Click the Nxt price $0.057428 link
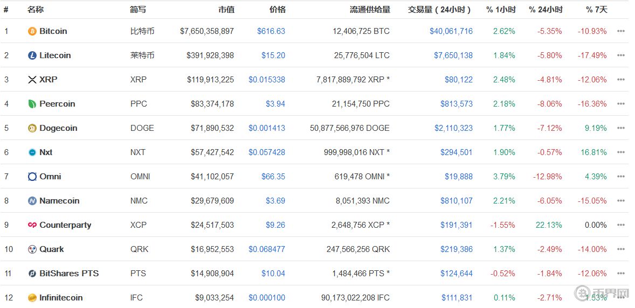The width and height of the screenshot is (635, 308). click(267, 152)
